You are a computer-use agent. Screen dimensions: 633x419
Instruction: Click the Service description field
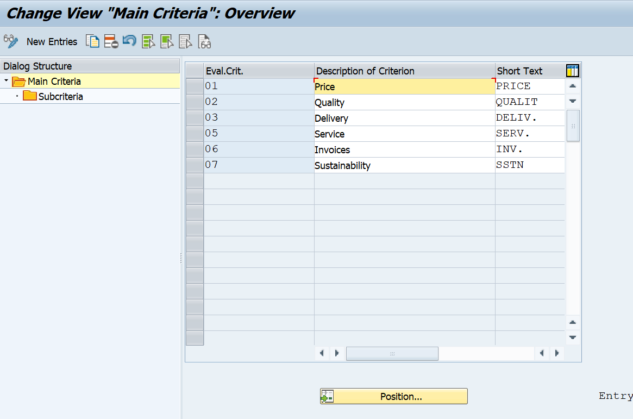pyautogui.click(x=404, y=134)
